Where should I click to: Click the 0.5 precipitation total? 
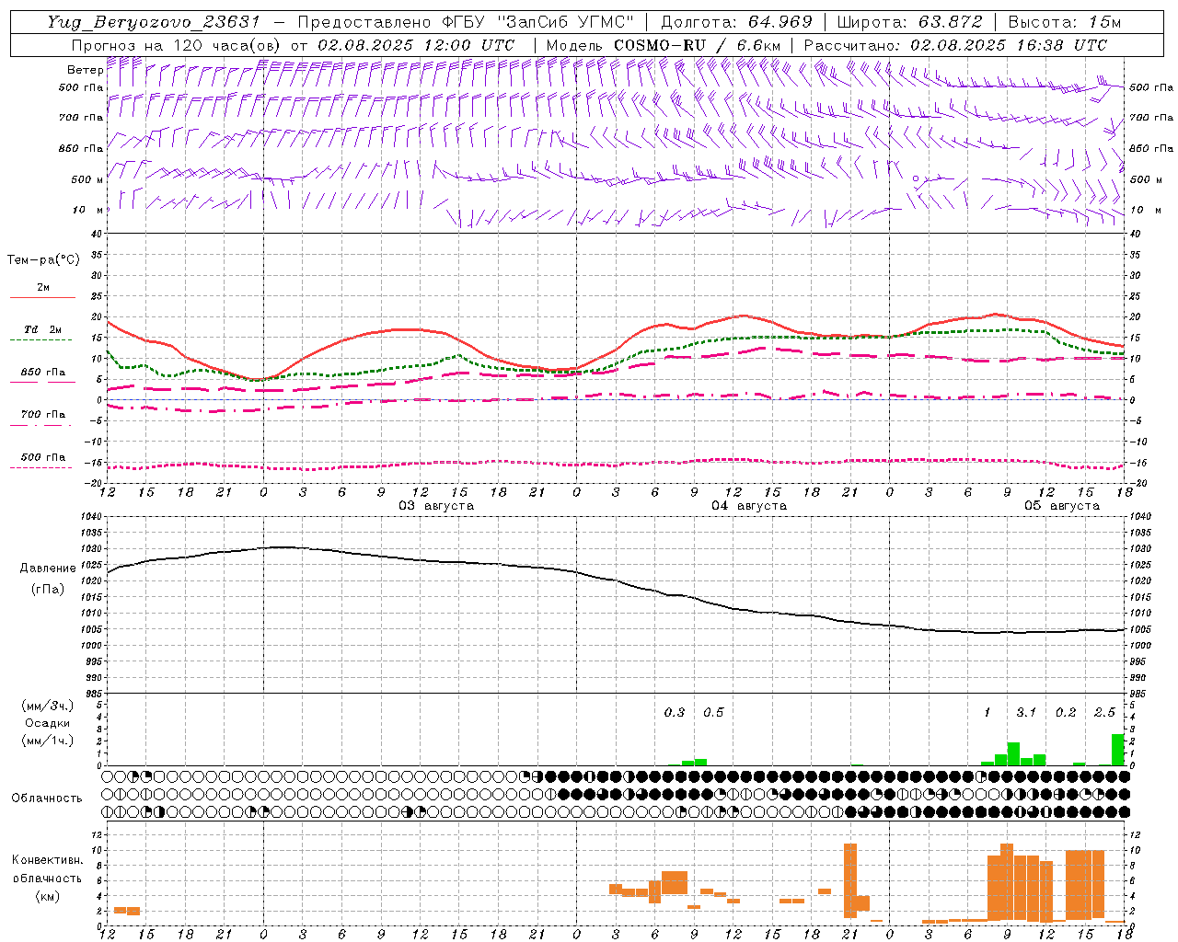713,712
